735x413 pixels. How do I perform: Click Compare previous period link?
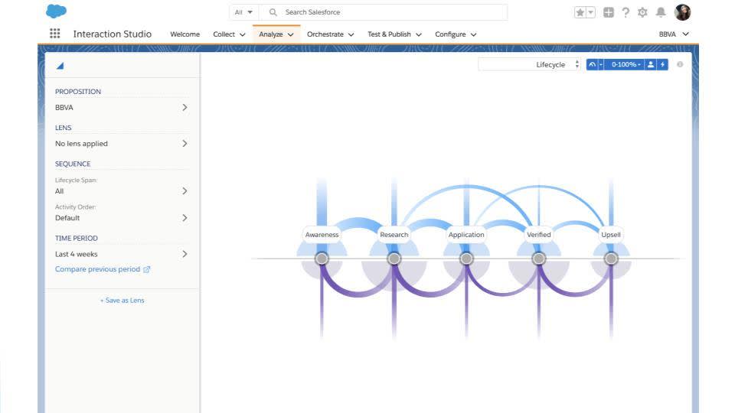(97, 269)
